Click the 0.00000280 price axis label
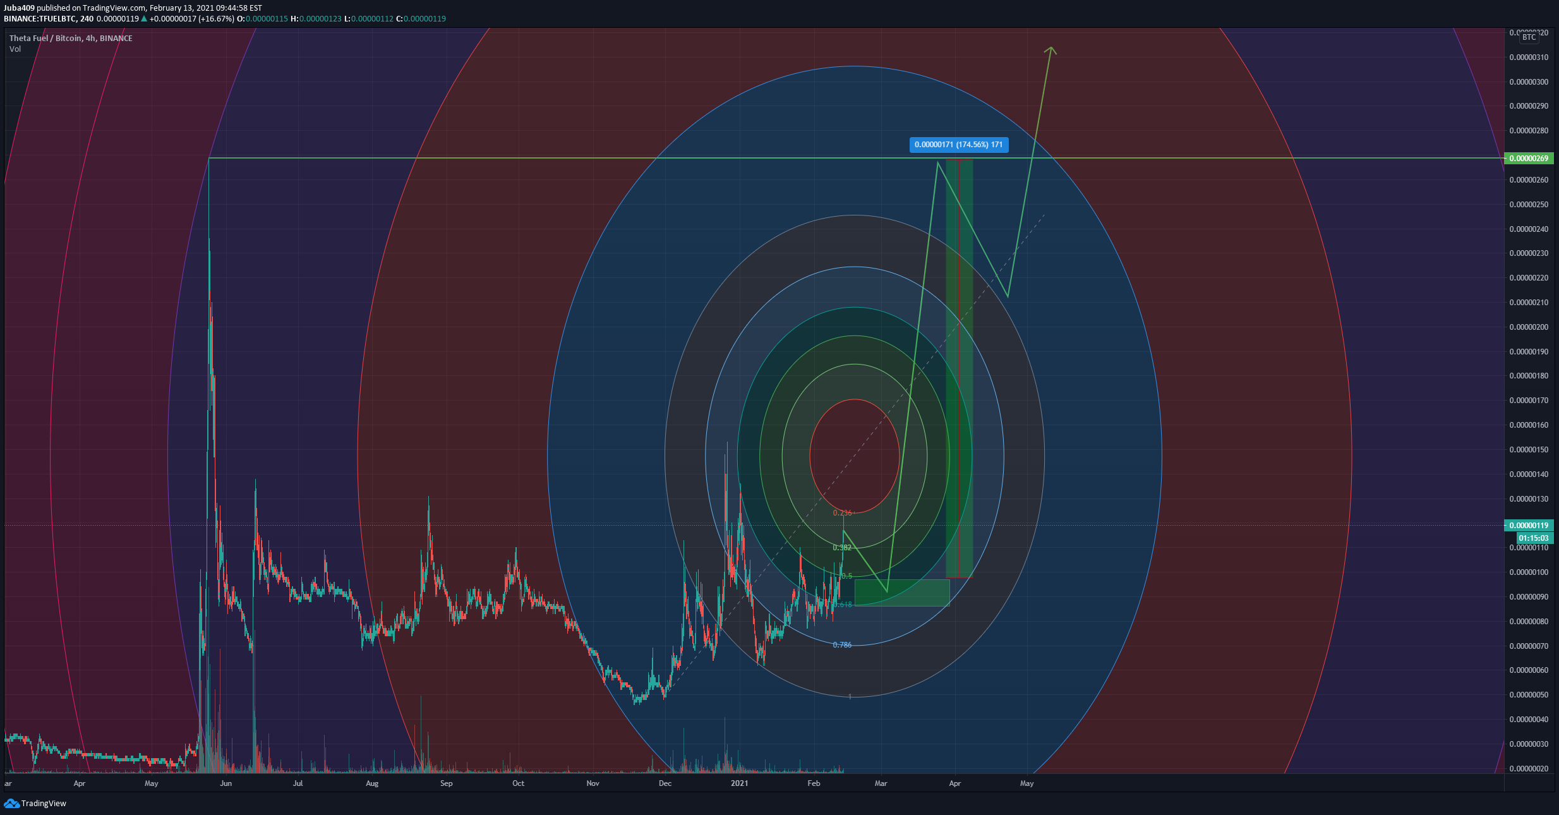 tap(1529, 131)
